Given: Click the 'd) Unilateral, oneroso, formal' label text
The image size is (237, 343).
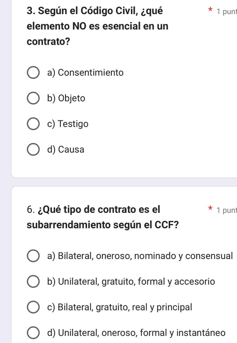Looking at the screenshot, I should click(136, 333).
